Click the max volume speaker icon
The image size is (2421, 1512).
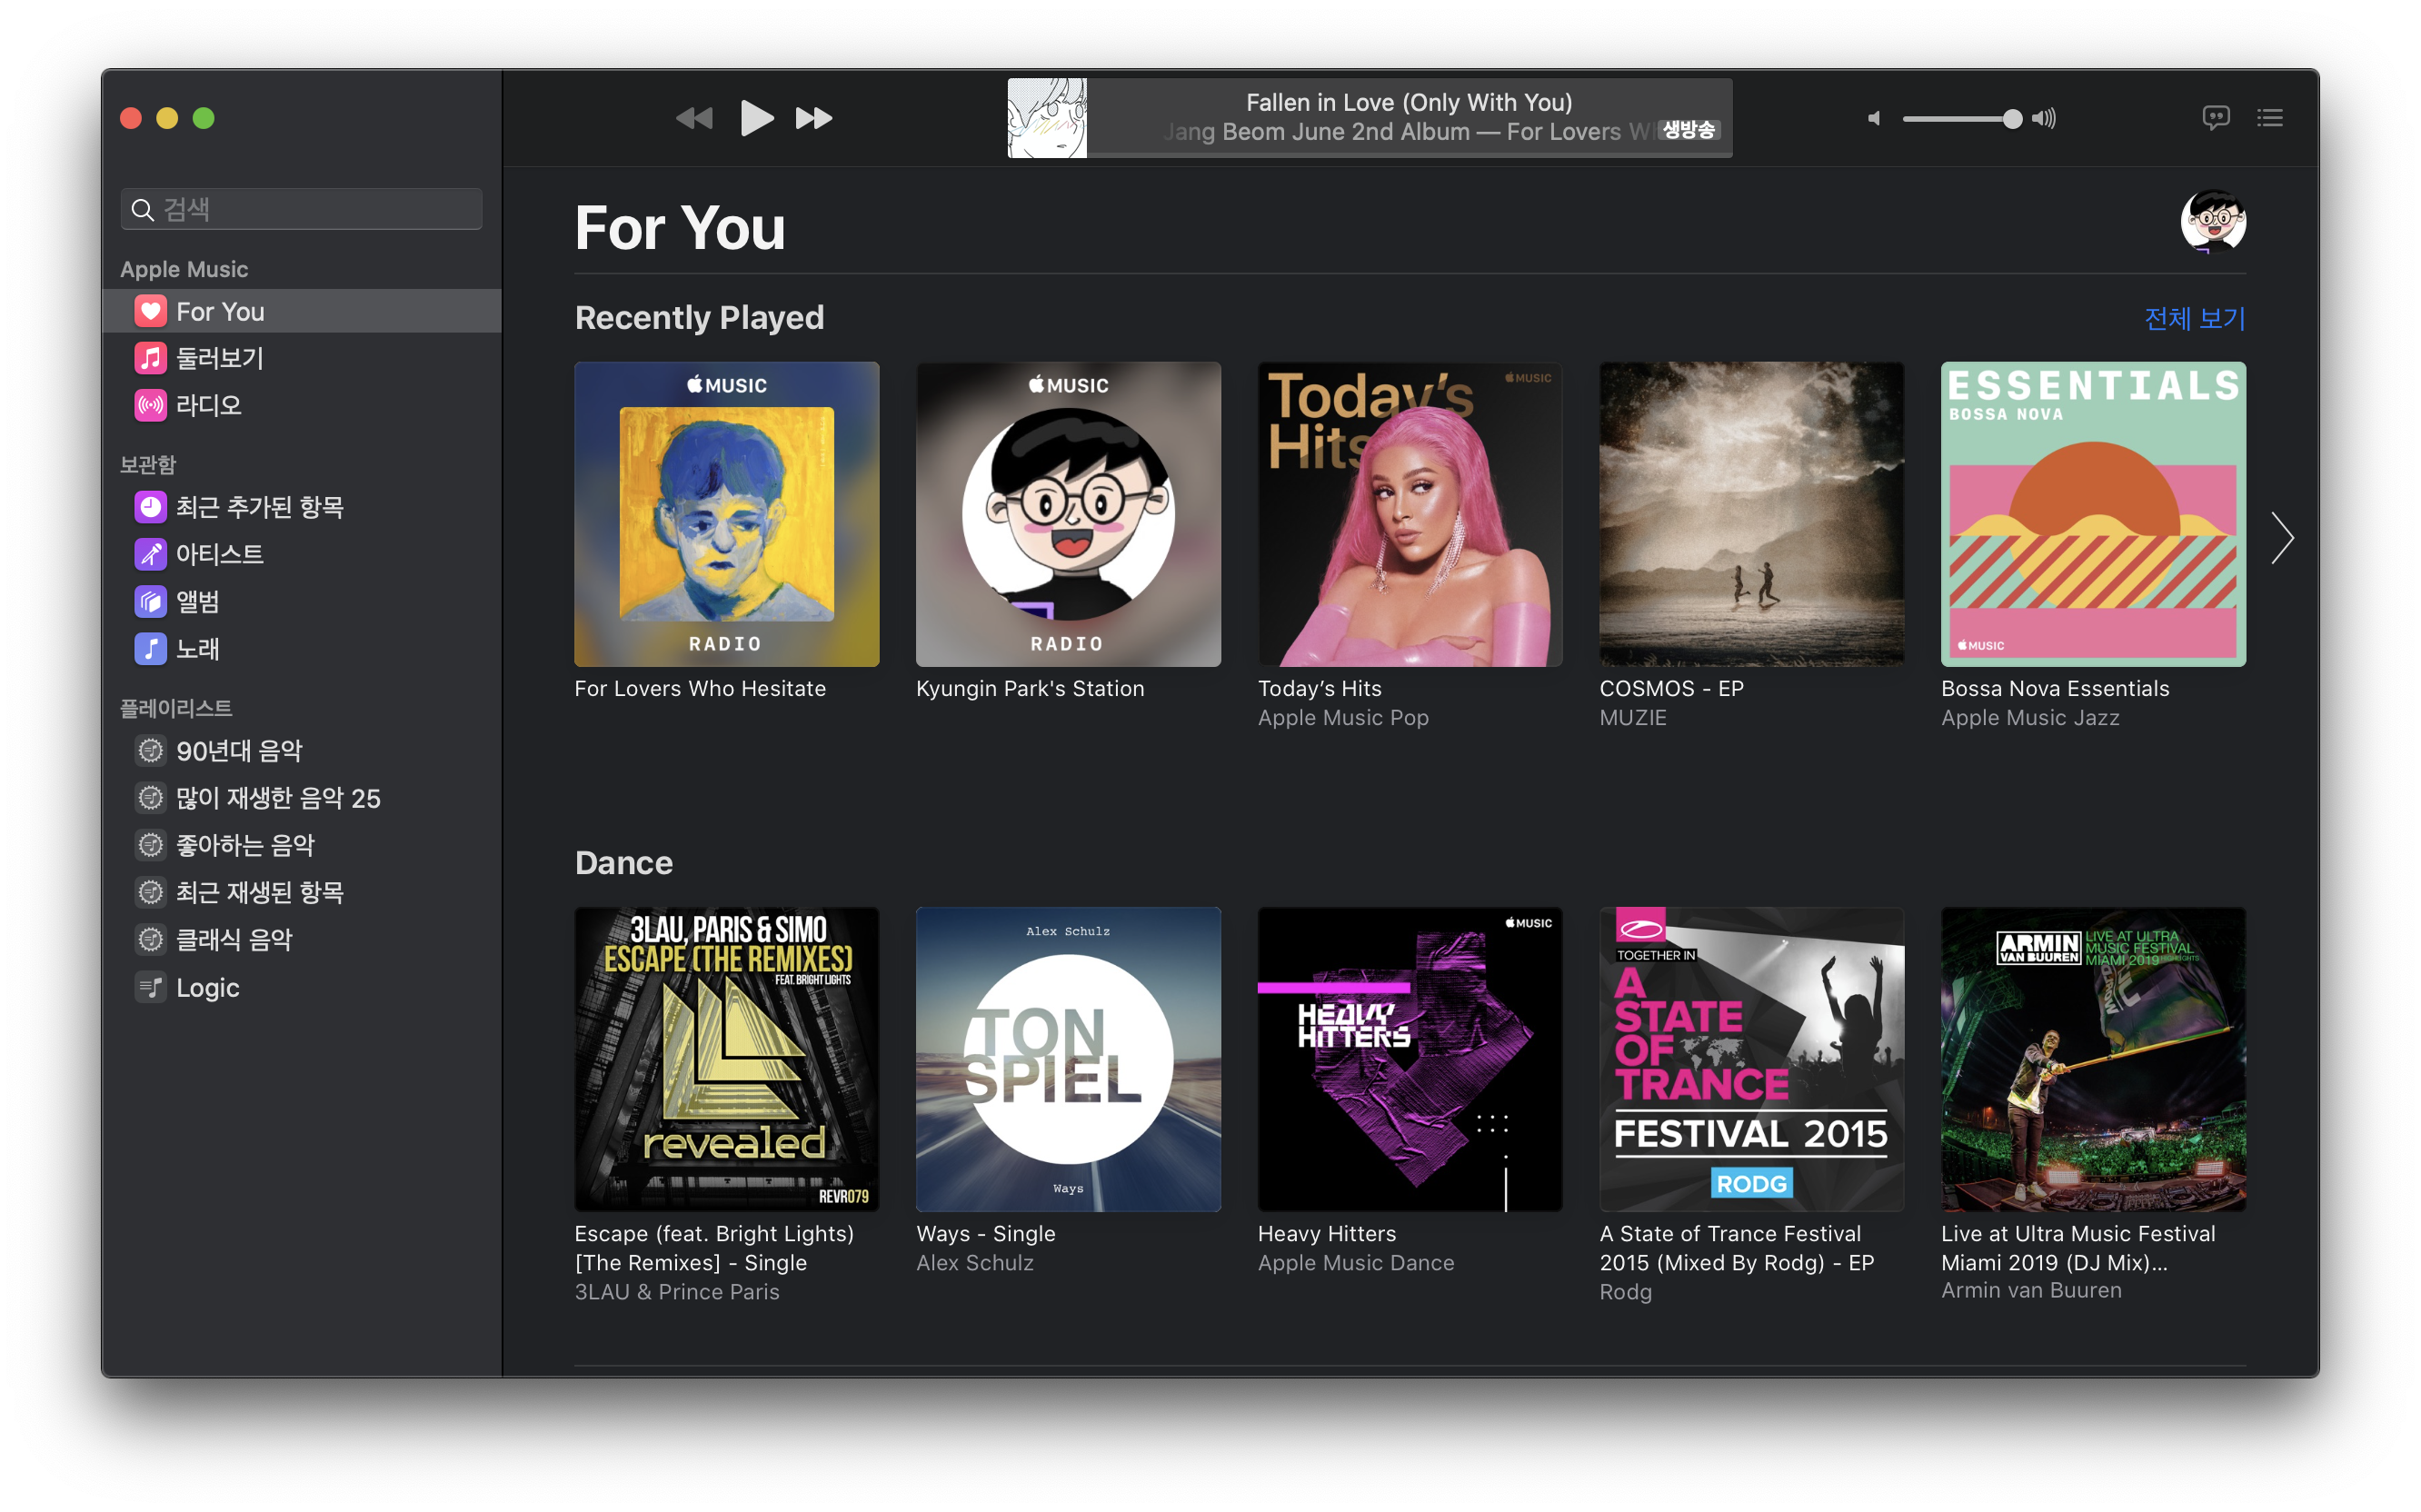point(2044,118)
